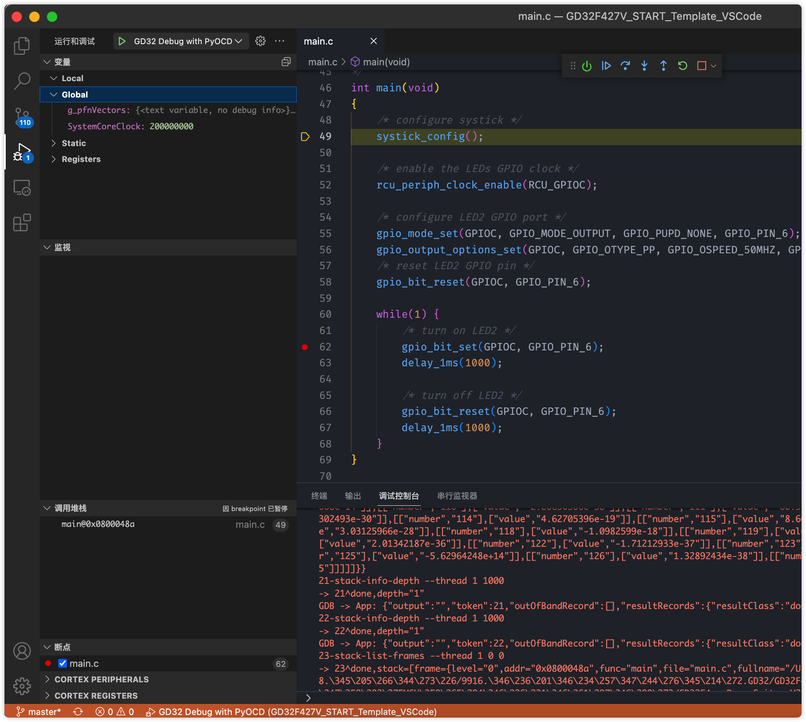Expand the CORTEX PERIPHERALS section
This screenshot has height=722, width=806.
(102, 679)
